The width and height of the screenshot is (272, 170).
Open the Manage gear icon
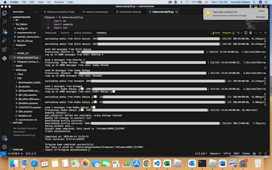[4, 147]
